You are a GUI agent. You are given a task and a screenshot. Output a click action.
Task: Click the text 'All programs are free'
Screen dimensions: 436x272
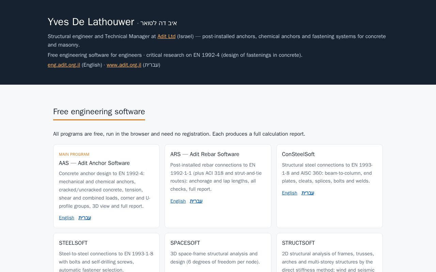(x=78, y=134)
